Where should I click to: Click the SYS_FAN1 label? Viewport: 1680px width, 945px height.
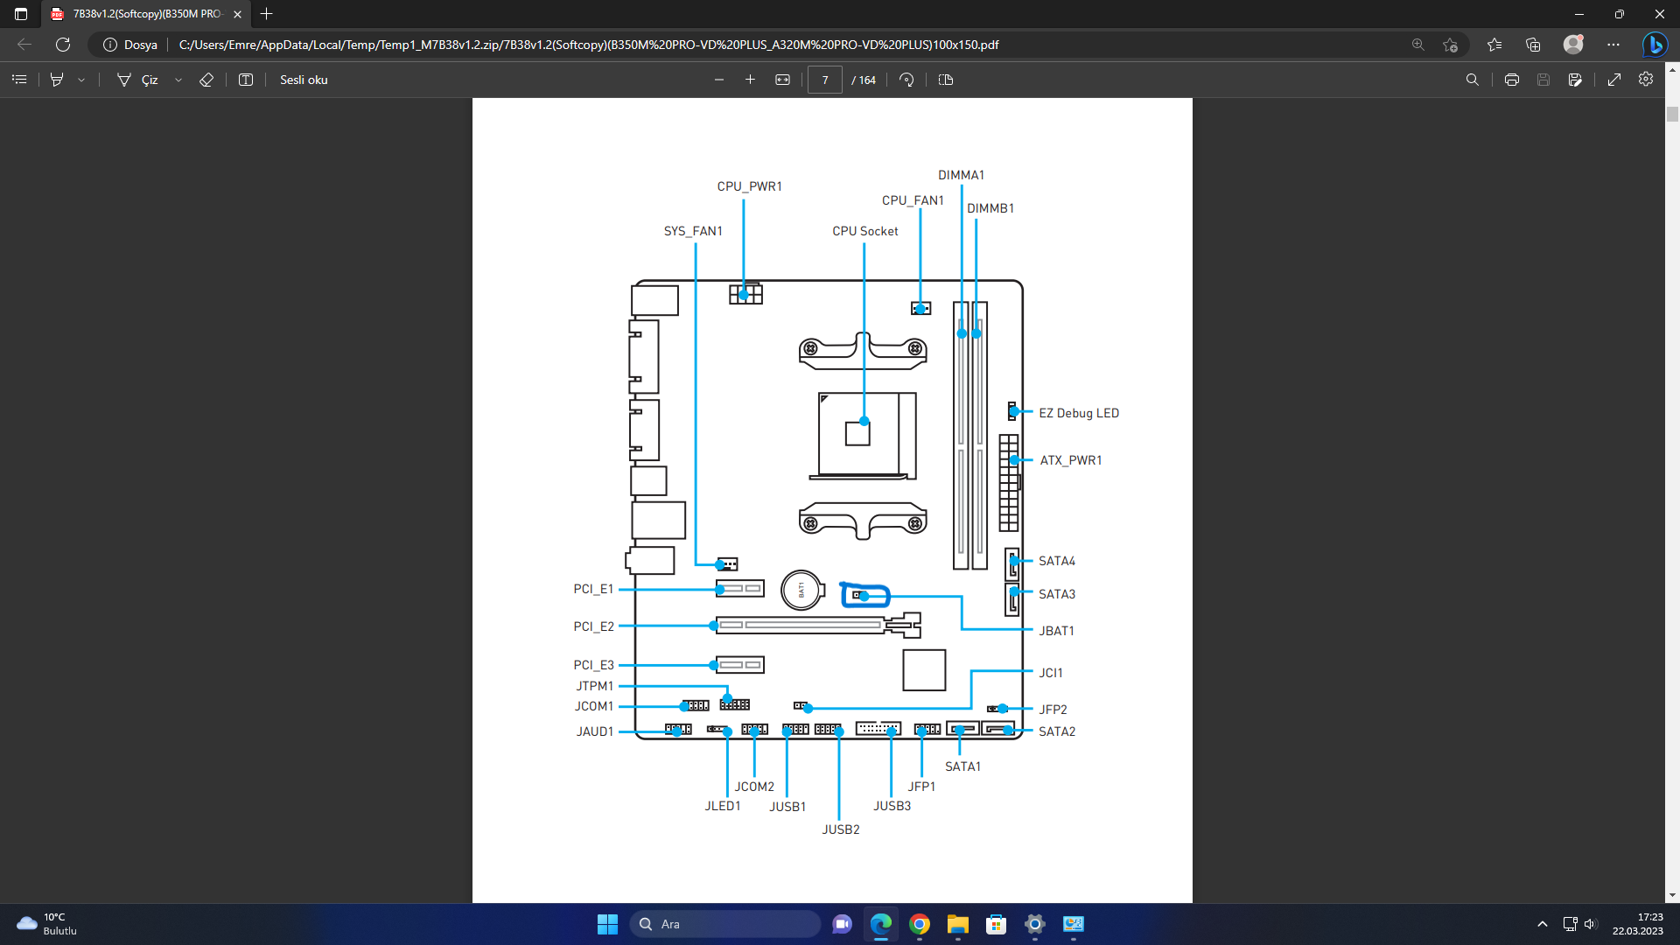(693, 231)
